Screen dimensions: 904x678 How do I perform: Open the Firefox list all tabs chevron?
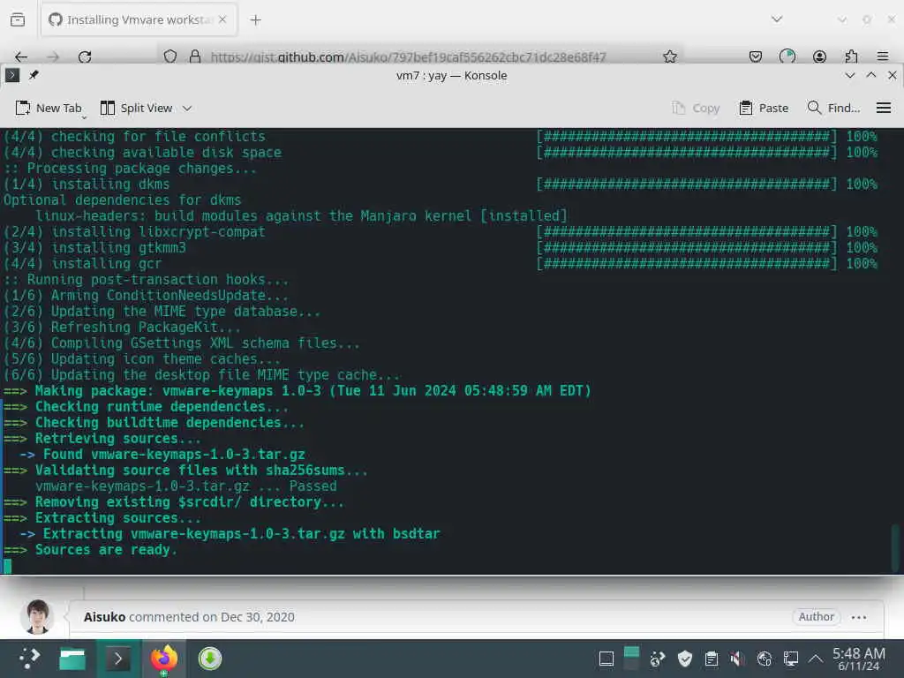tap(777, 19)
